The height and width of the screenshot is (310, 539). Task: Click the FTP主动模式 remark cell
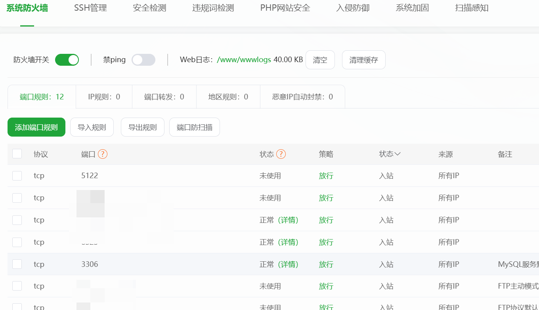518,286
